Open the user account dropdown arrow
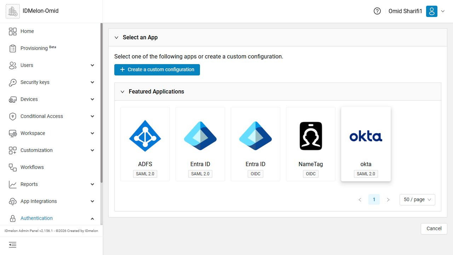The height and width of the screenshot is (255, 453). (443, 11)
